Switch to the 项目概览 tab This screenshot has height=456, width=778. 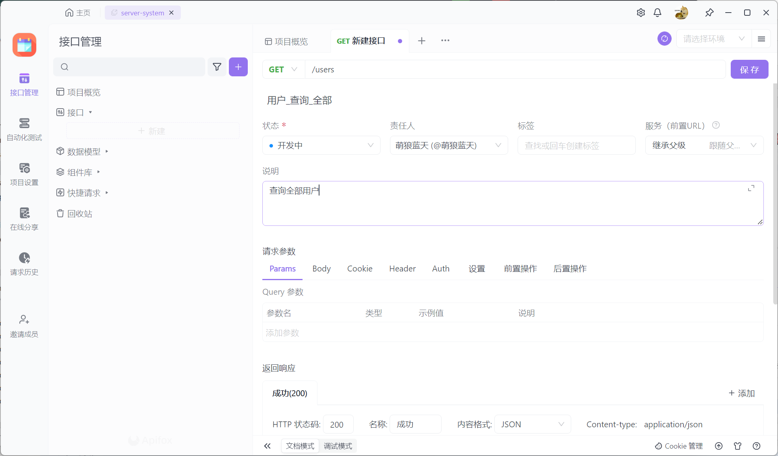(x=286, y=41)
